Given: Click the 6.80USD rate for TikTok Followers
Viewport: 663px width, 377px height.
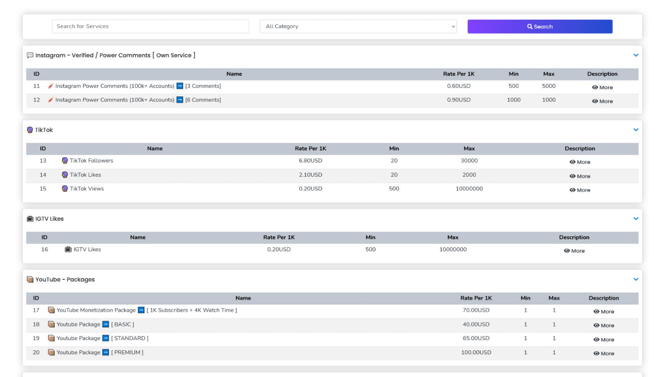Looking at the screenshot, I should 310,161.
